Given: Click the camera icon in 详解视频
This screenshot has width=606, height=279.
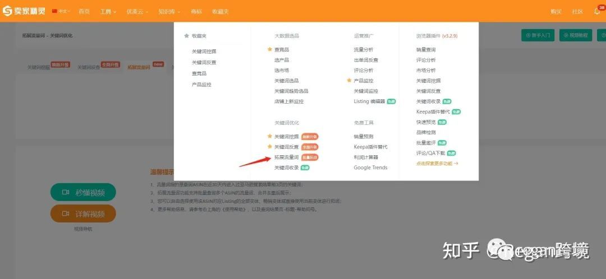Looking at the screenshot, I should click(66, 213).
